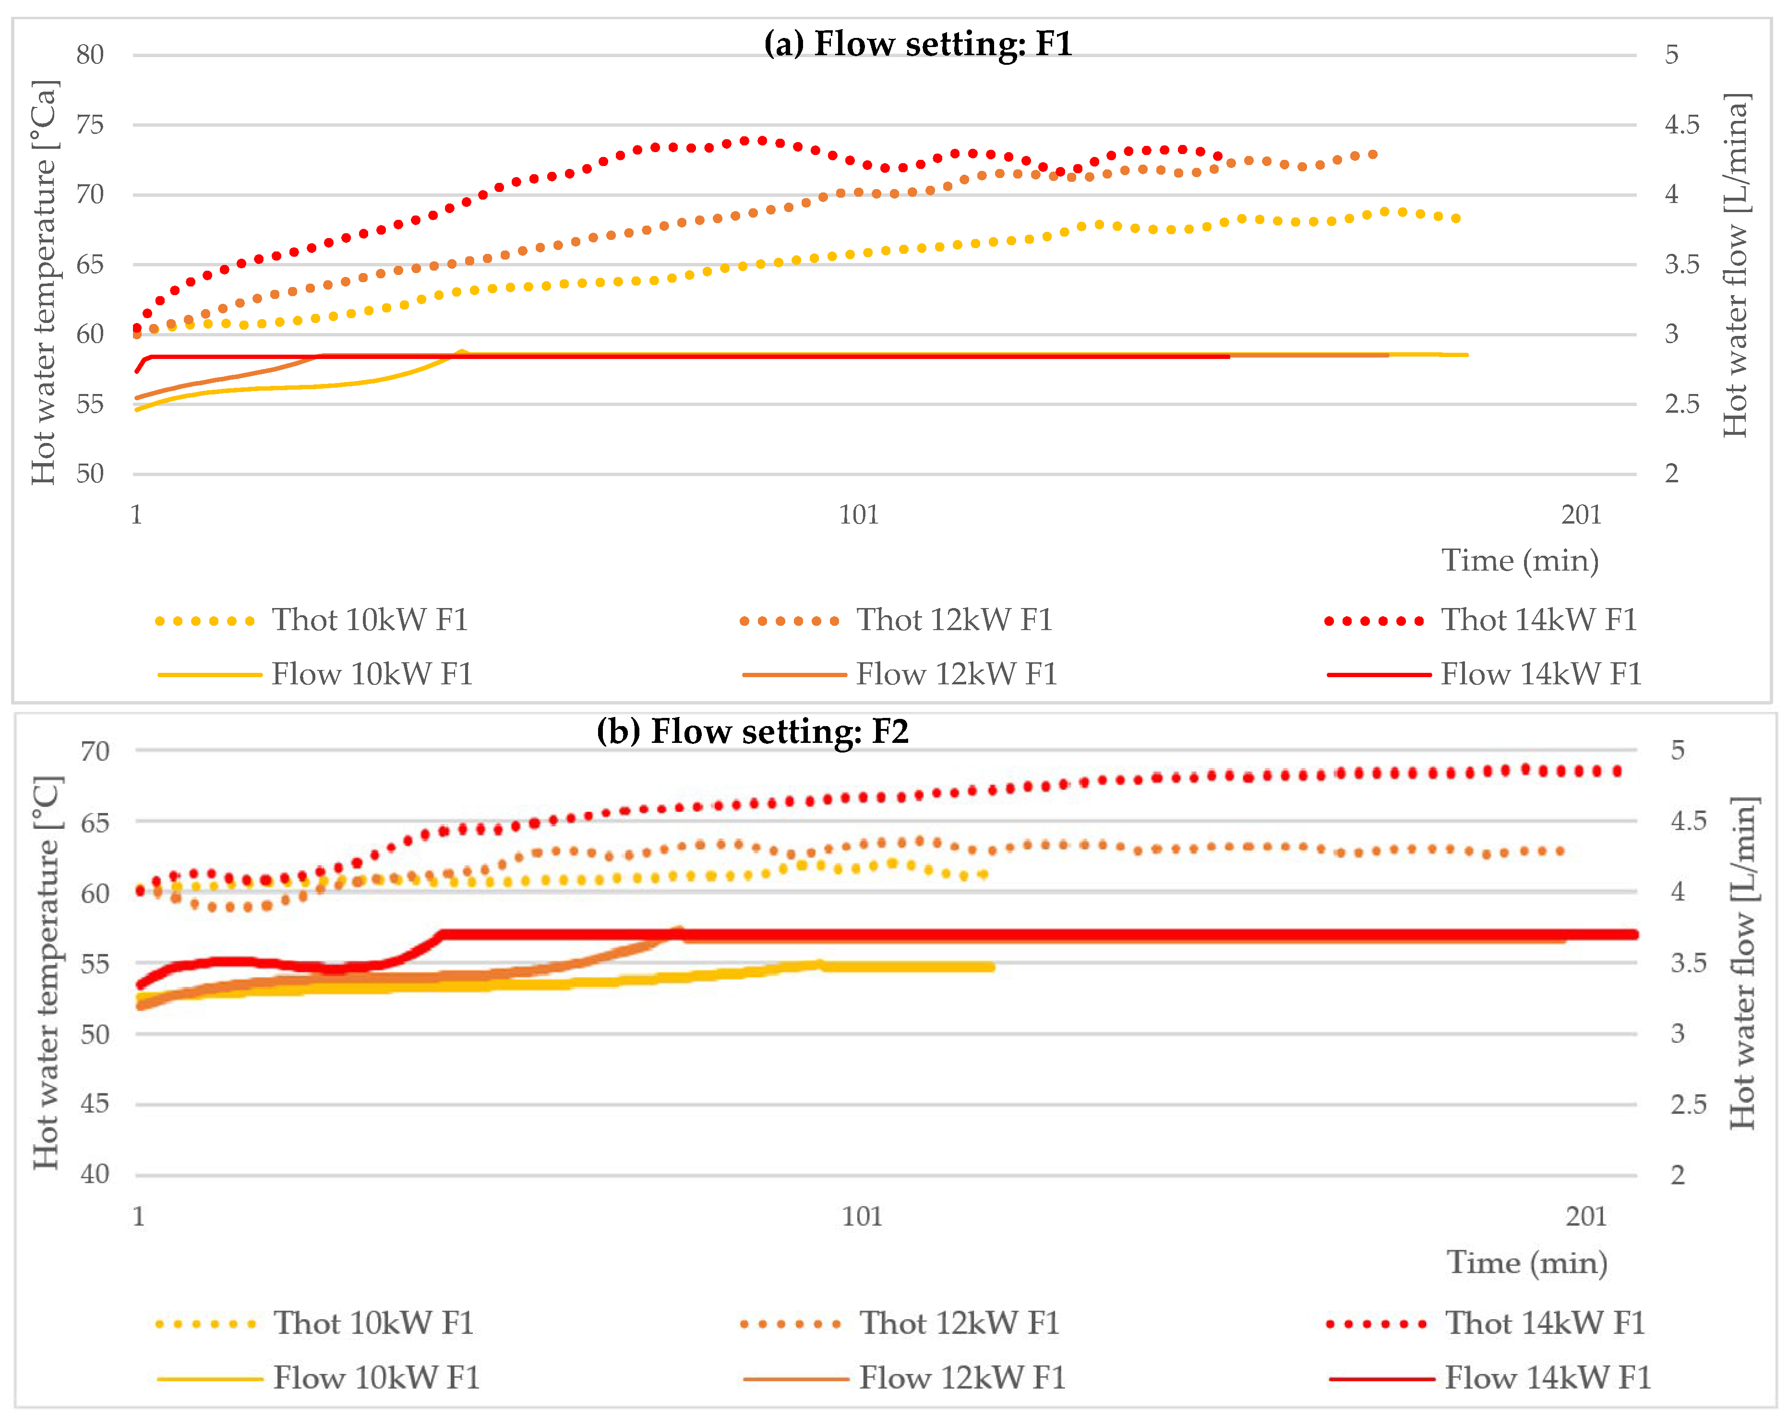Pick "Flow 14kW F1" legend label in chart (b)
1788x1421 pixels.
pyautogui.click(x=1548, y=1378)
